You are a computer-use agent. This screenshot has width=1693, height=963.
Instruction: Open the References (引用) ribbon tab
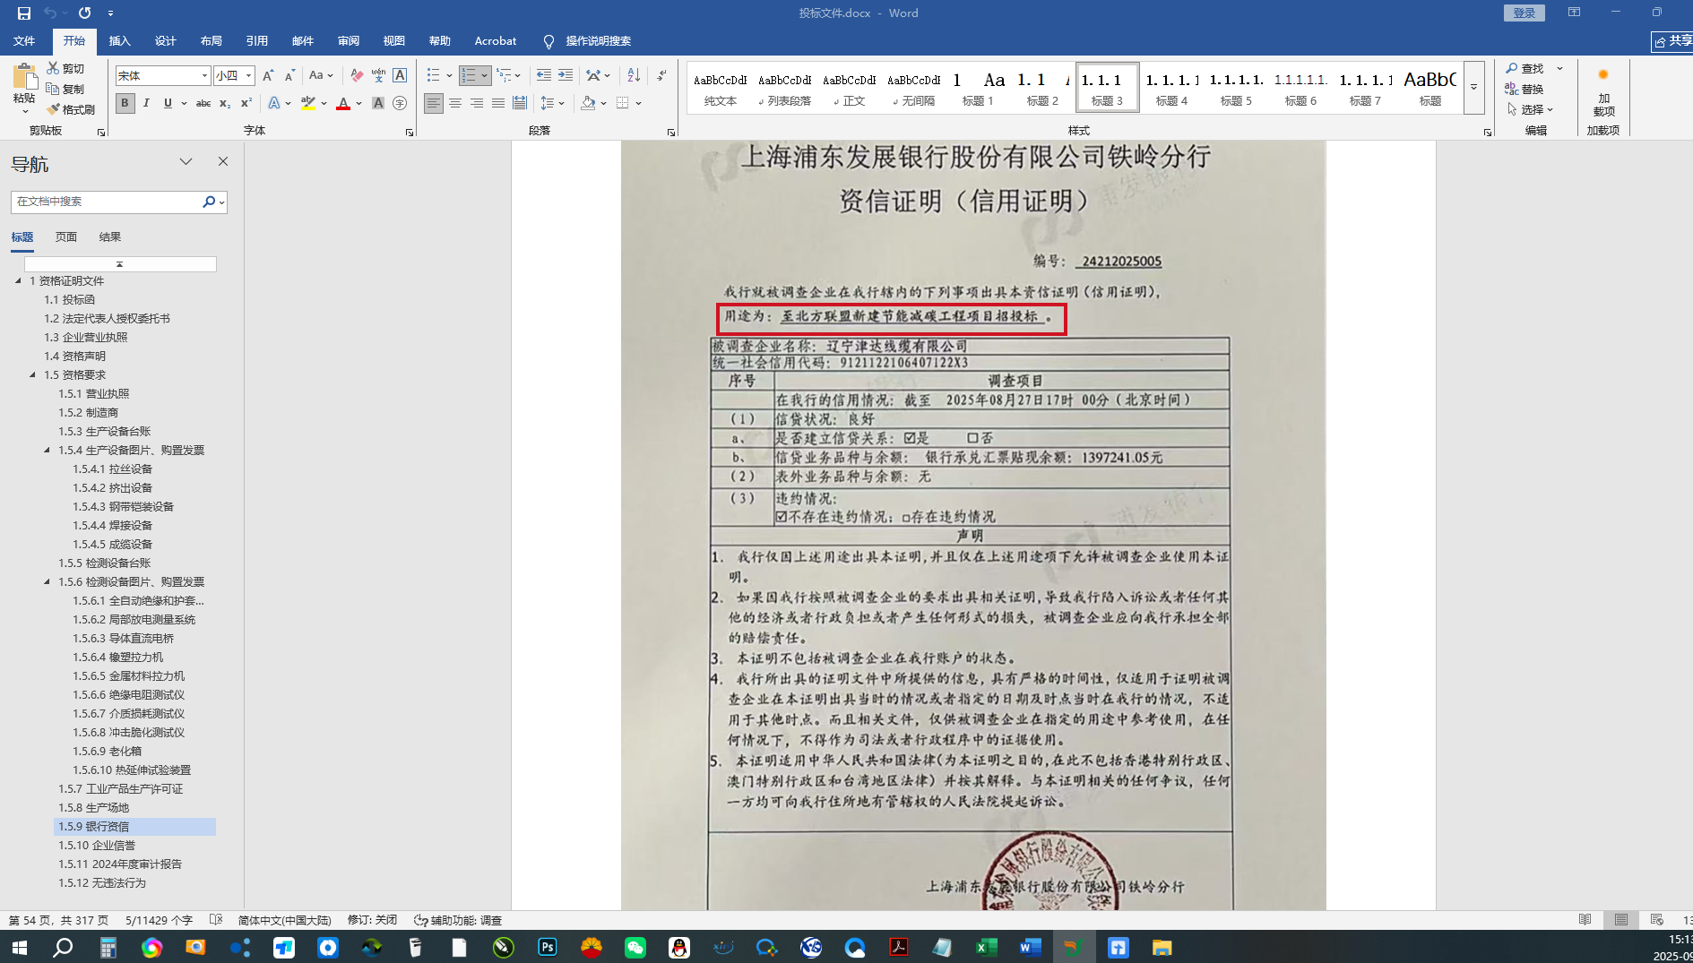tap(257, 41)
